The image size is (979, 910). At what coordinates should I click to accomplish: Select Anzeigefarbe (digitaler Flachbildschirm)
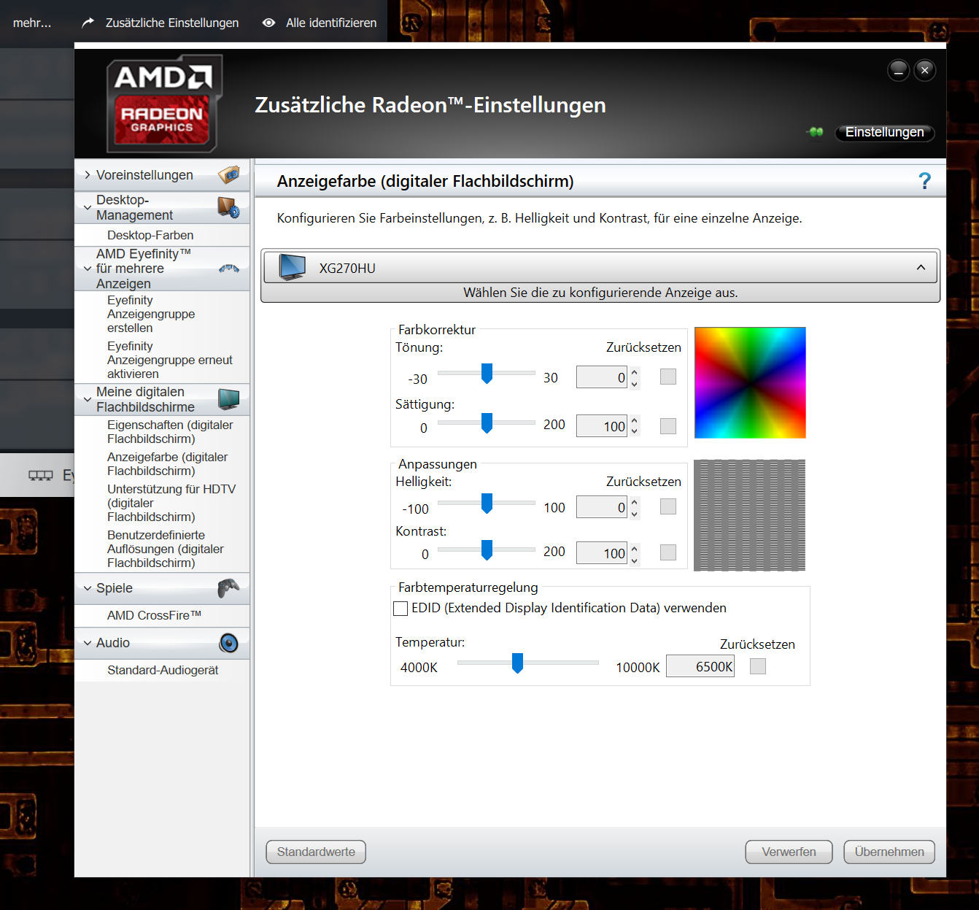[x=167, y=464]
